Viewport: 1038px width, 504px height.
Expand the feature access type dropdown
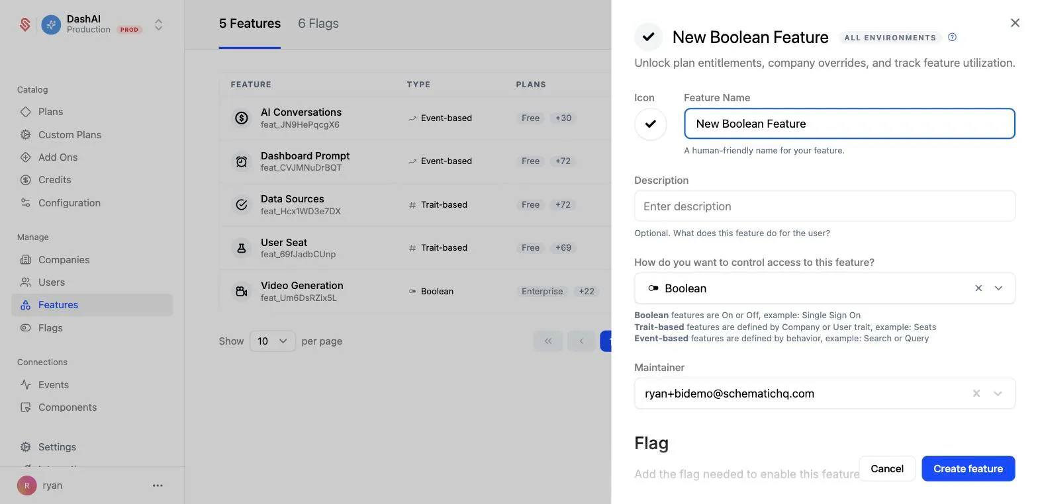[x=999, y=288]
